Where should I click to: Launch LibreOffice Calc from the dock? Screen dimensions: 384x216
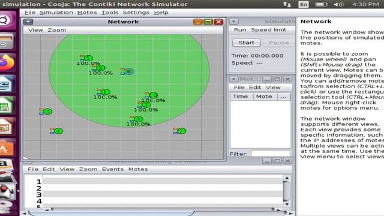[x=7, y=106]
